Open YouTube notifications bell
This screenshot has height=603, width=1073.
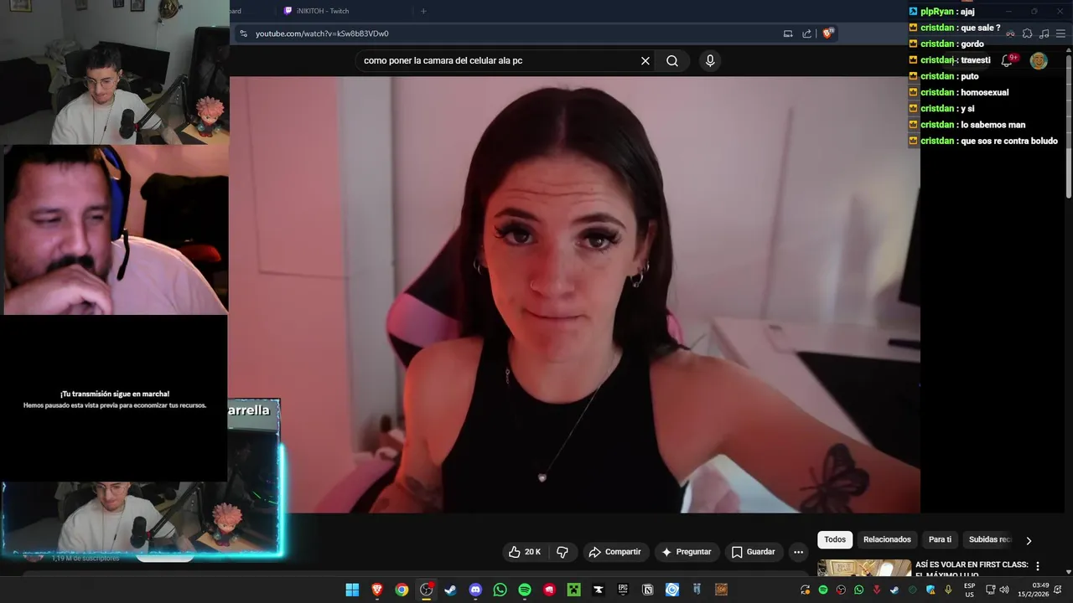pos(1008,60)
